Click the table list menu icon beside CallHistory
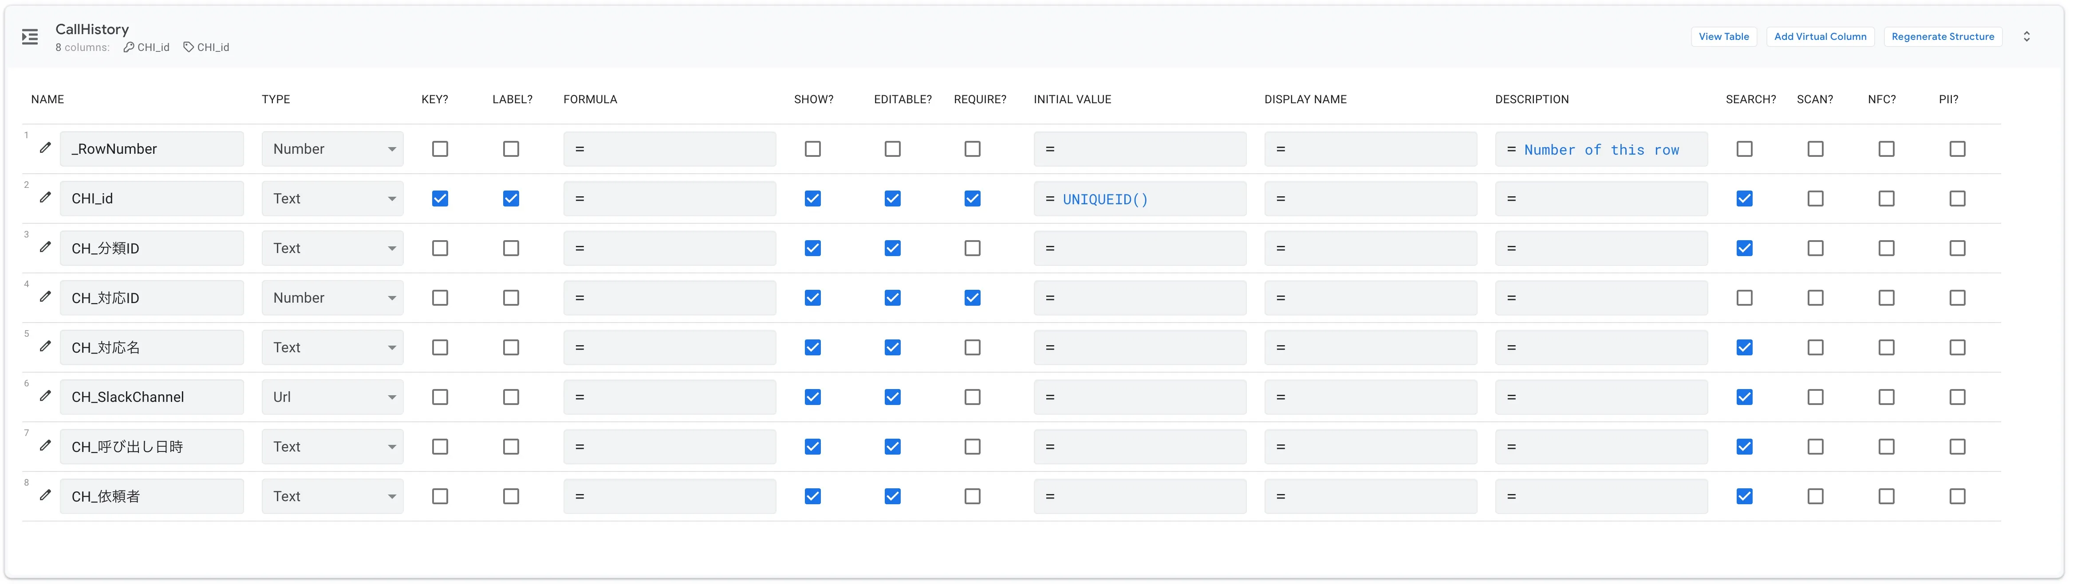The image size is (2073, 584). pos(30,37)
